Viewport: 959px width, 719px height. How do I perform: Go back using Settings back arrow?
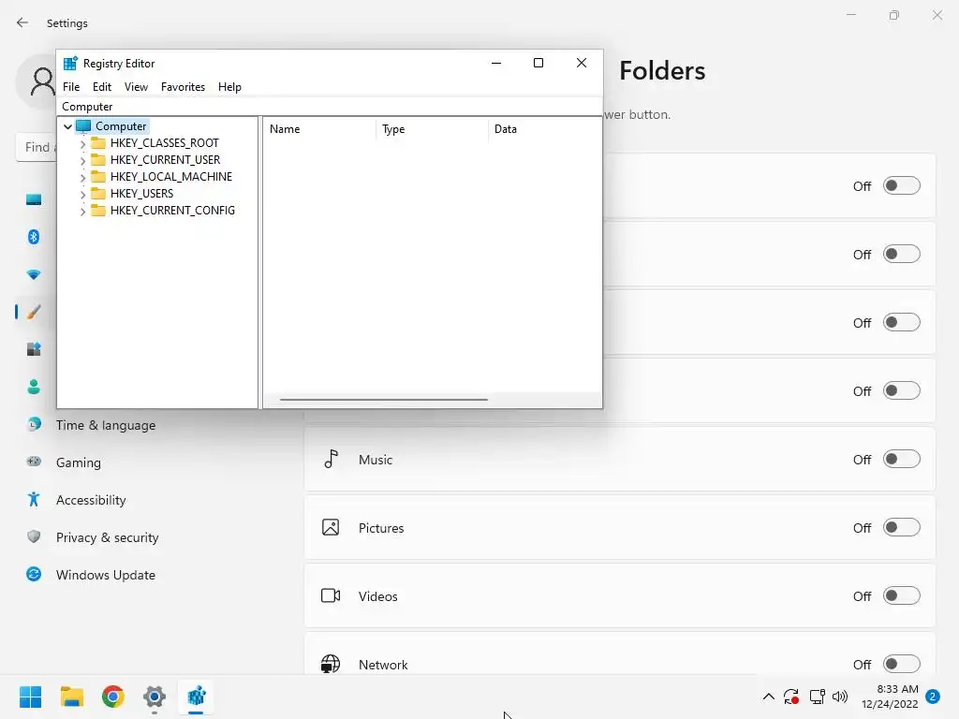[22, 22]
